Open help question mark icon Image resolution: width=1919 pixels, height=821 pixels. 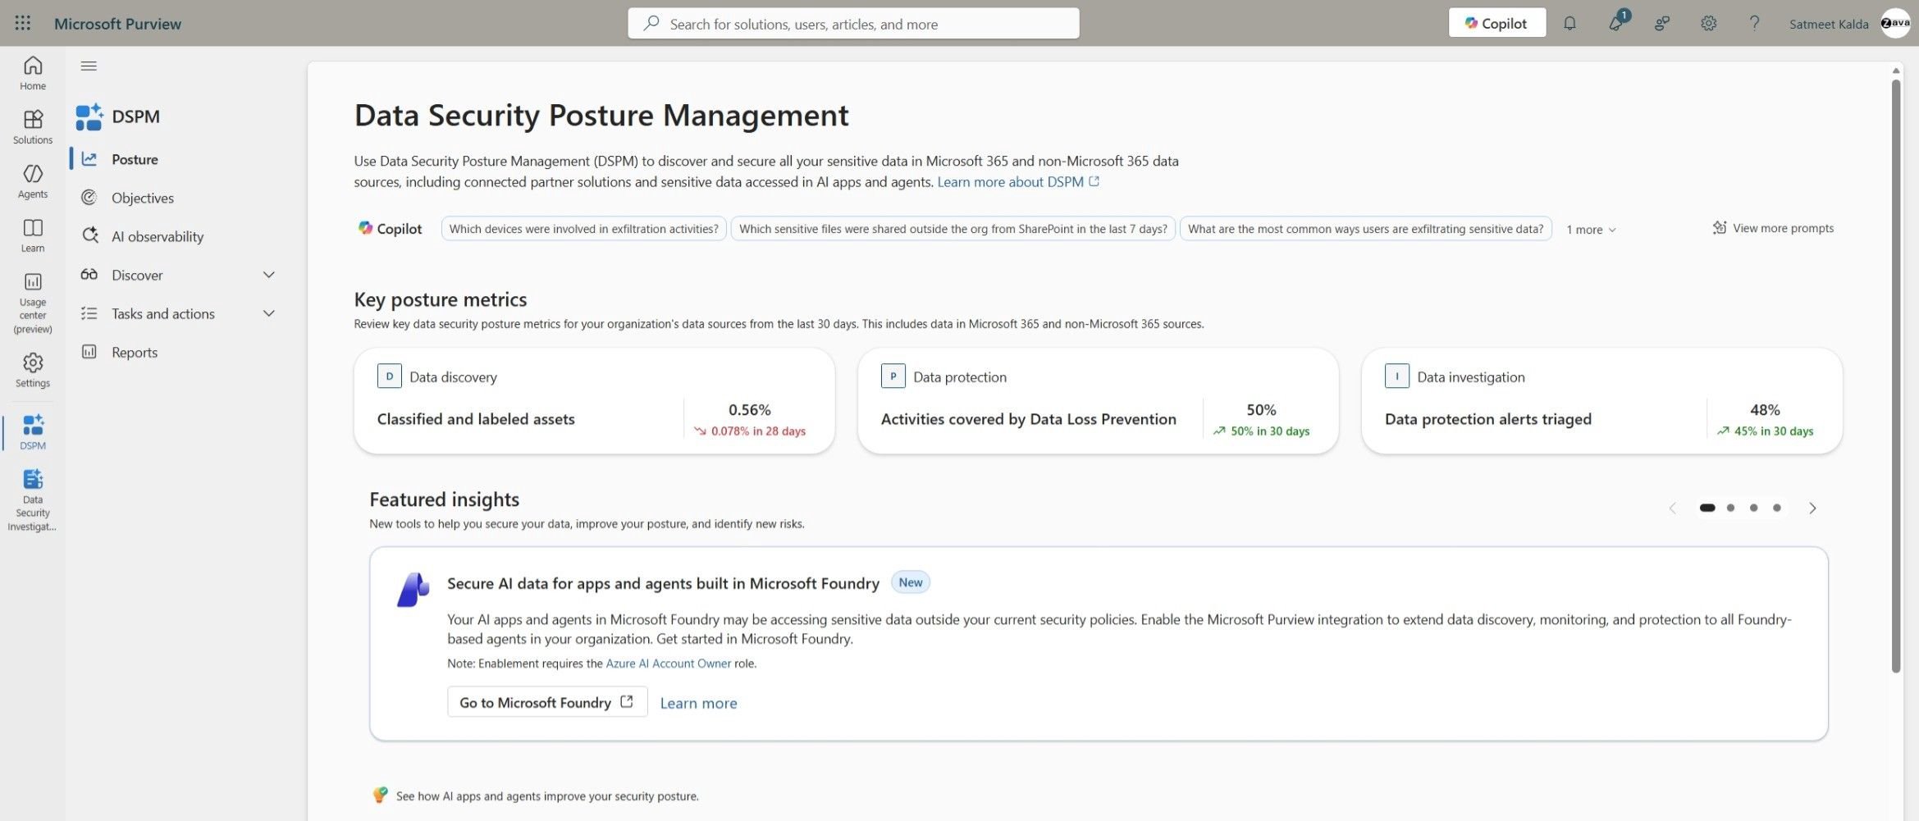coord(1754,23)
